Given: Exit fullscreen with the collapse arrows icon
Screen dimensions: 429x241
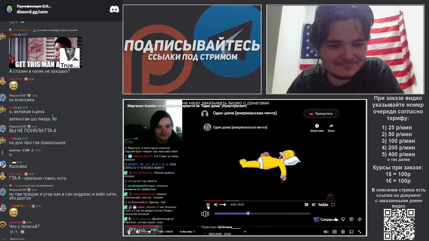Looking at the screenshot, I should coord(360,232).
